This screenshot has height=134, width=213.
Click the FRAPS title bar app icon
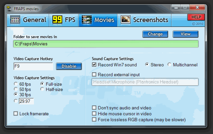pos(9,8)
